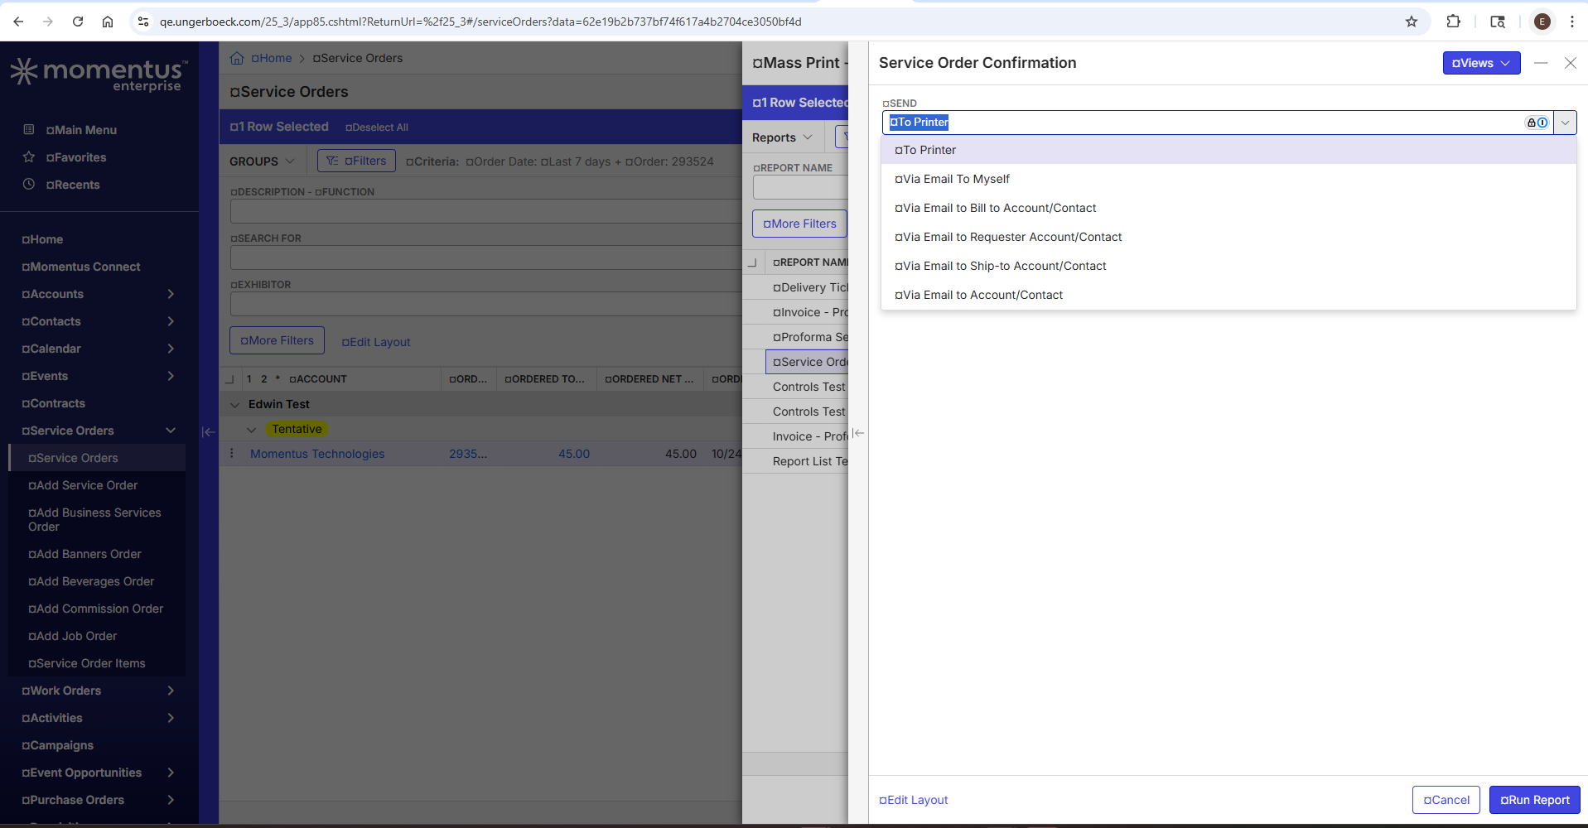Screen dimensions: 1588x828
Task: Choose Via Email to Bill to Account/Contact
Action: 1228,208
